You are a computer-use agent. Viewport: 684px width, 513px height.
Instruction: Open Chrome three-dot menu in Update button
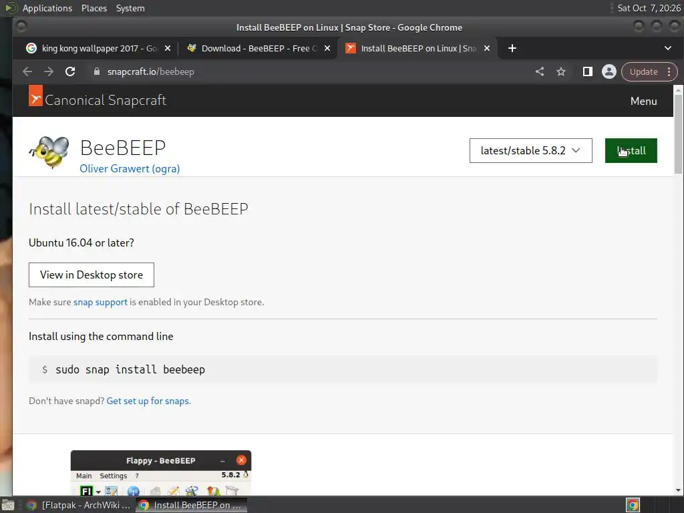tap(669, 72)
